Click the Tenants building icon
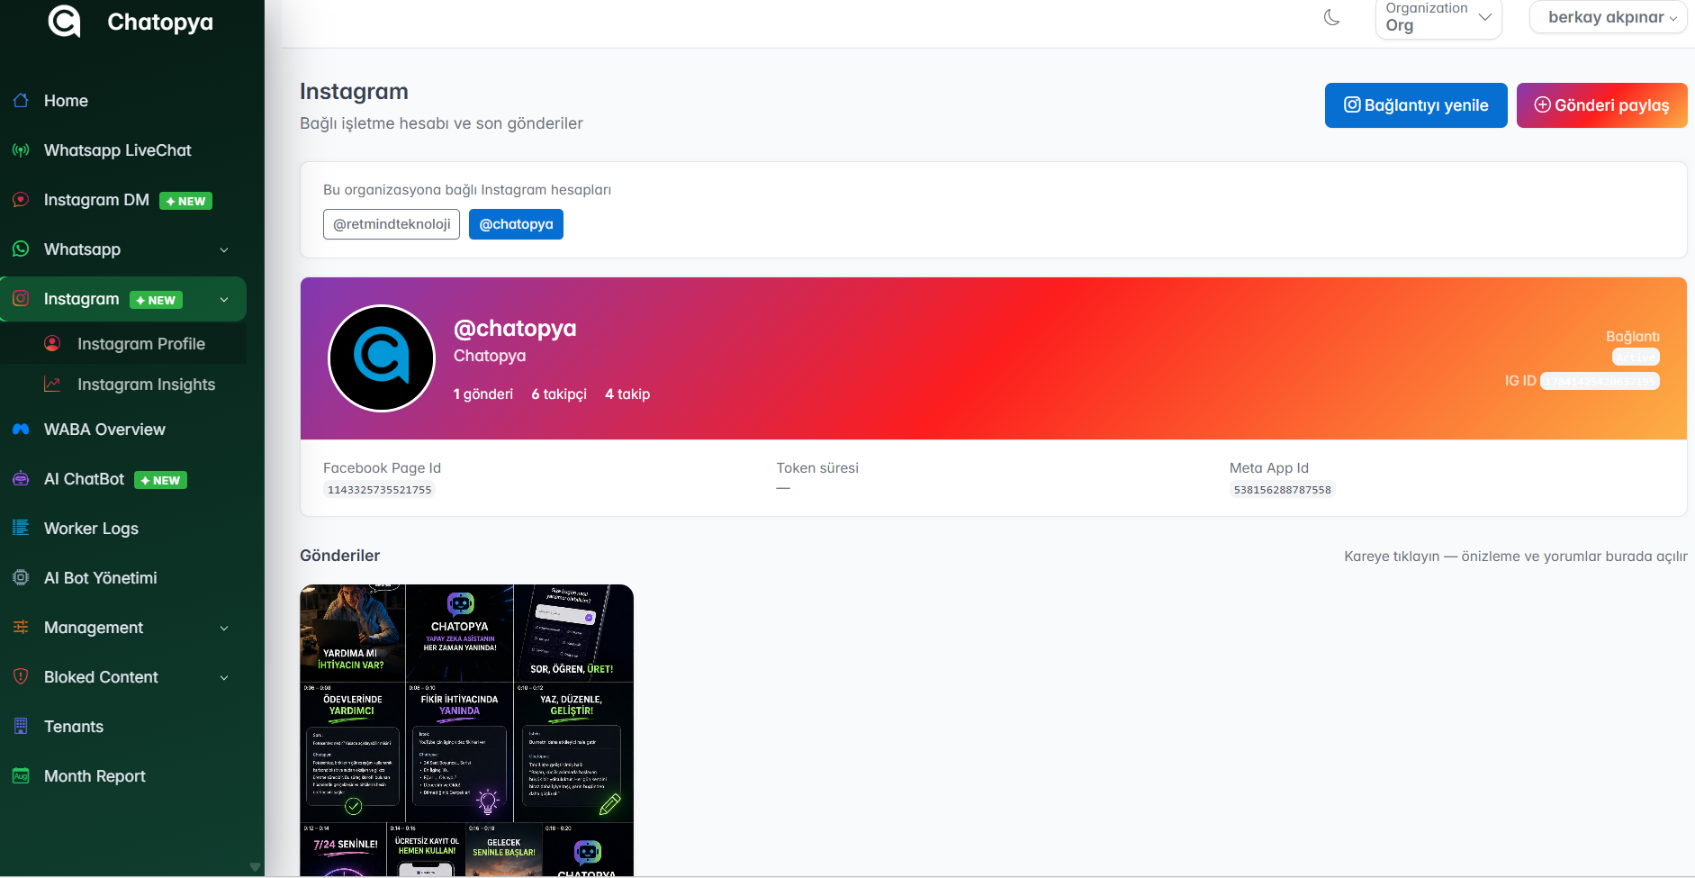The width and height of the screenshot is (1695, 878). click(x=21, y=726)
